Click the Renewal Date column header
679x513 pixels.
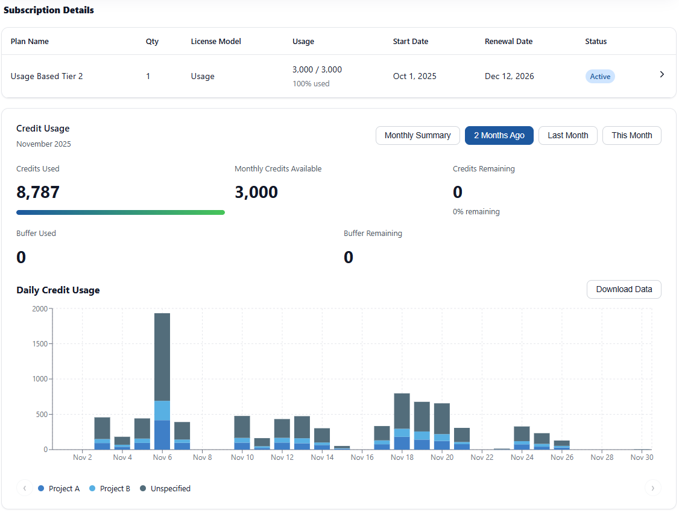(x=508, y=42)
